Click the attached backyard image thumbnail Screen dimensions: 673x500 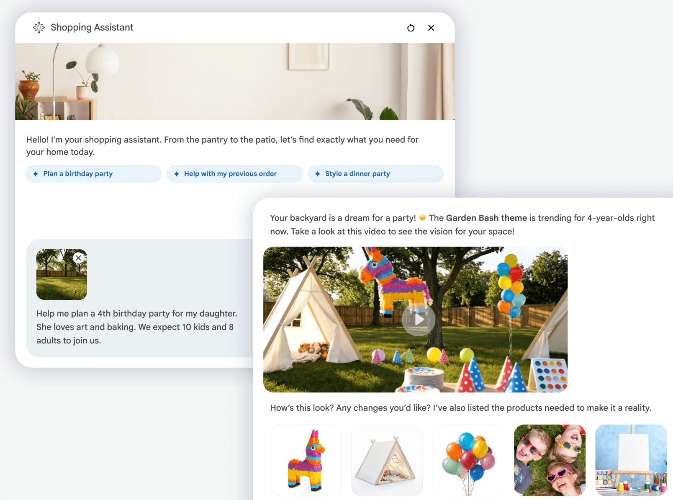click(x=62, y=274)
